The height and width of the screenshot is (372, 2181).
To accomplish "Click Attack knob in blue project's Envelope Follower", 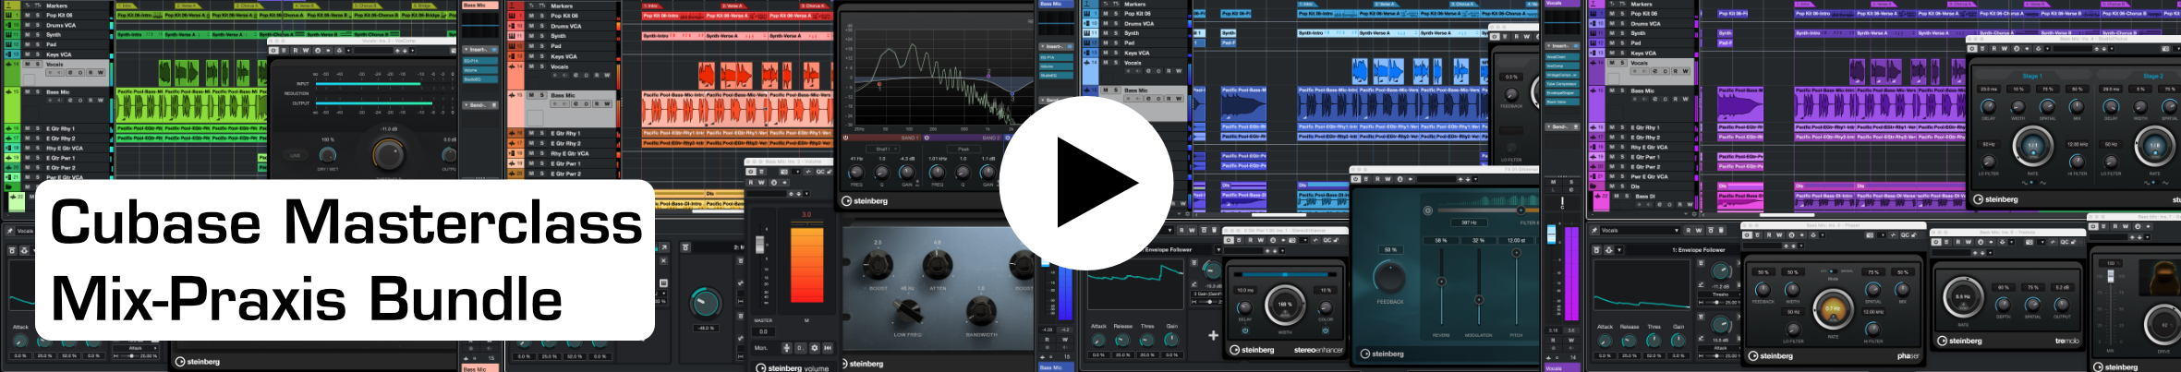I will point(1098,341).
